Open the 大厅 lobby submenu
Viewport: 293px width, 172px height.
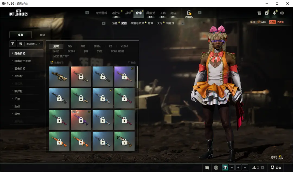[160, 23]
